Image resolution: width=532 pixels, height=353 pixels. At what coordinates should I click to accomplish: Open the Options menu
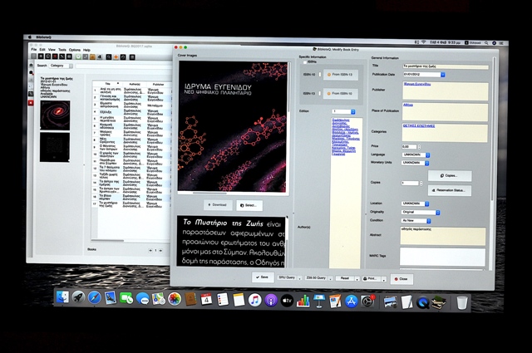pos(75,50)
